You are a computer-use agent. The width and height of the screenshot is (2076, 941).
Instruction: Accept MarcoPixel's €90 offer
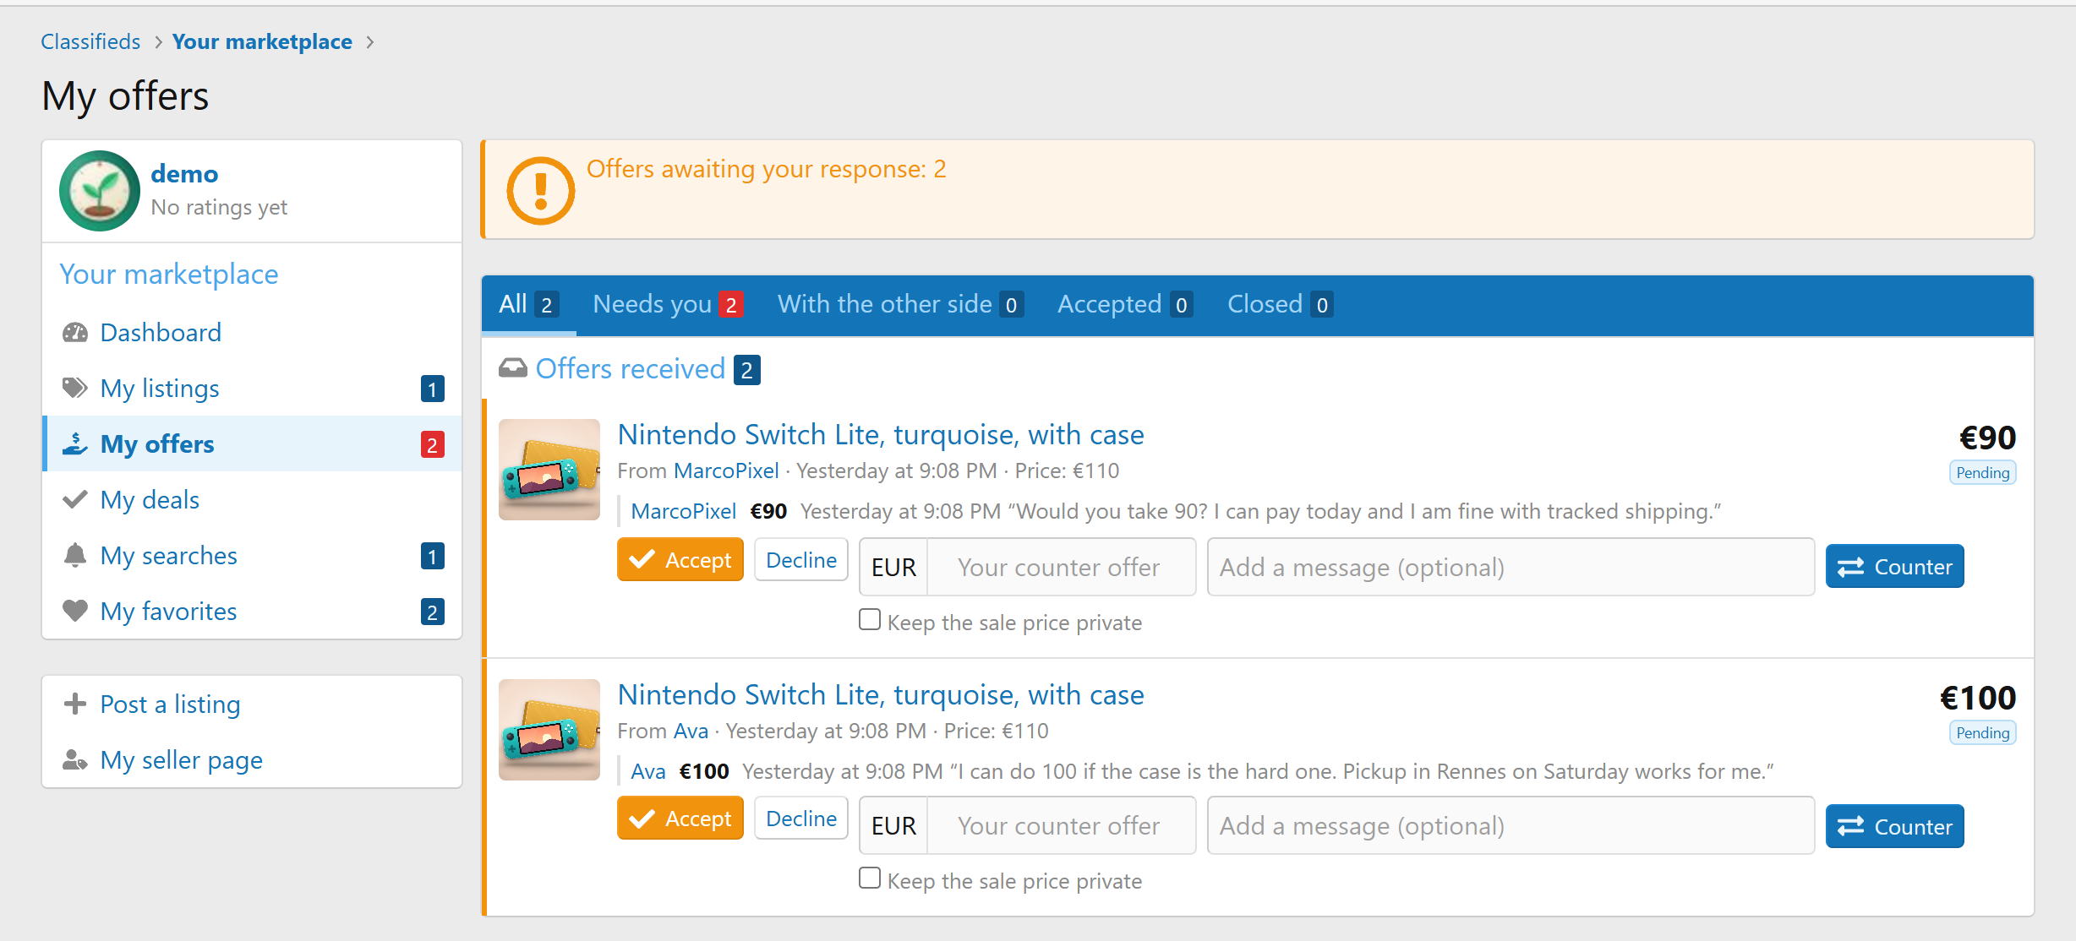(680, 560)
